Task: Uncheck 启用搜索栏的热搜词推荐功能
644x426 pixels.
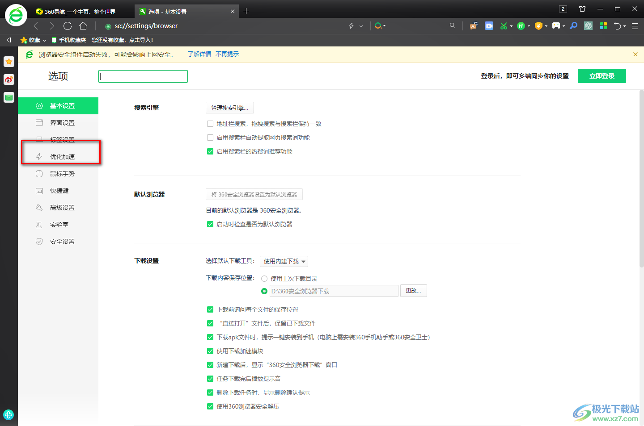Action: (x=210, y=151)
